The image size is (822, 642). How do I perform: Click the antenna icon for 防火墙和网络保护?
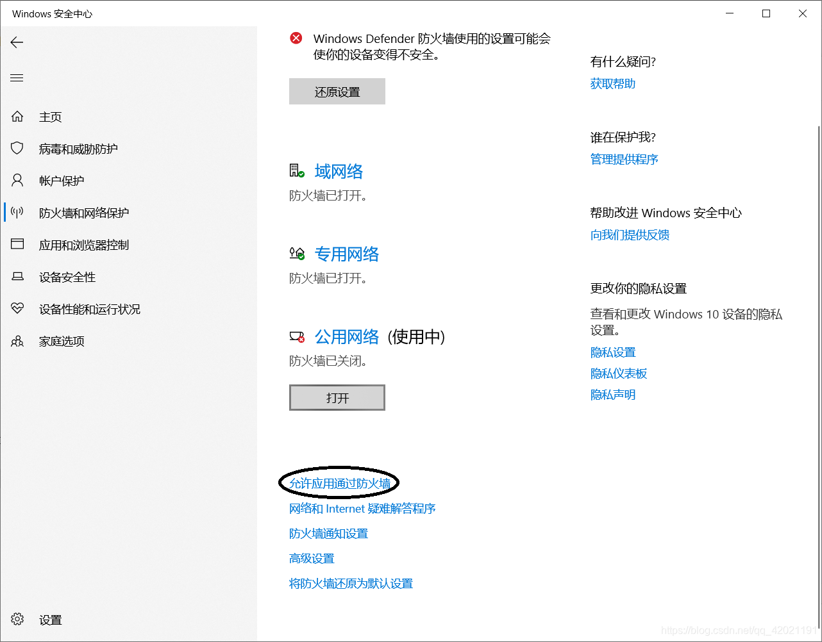[17, 213]
